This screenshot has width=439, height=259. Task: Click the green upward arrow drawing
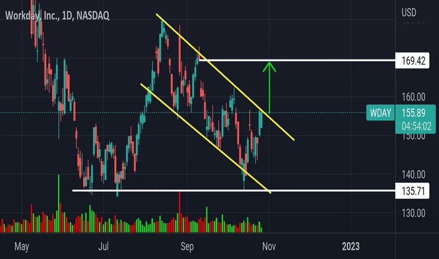269,88
